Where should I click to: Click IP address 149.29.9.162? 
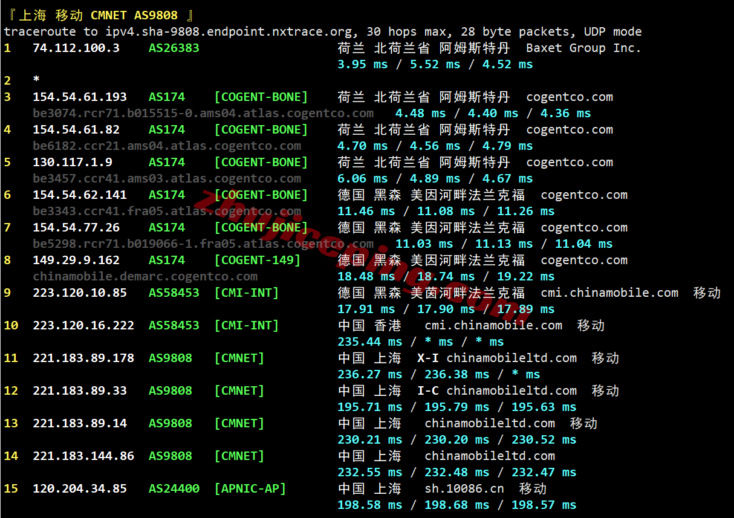pos(76,260)
